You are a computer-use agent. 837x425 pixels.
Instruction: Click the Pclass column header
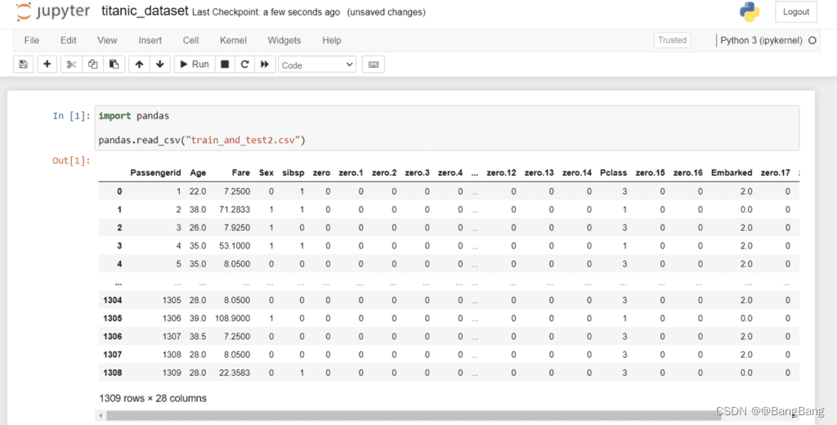(x=613, y=173)
